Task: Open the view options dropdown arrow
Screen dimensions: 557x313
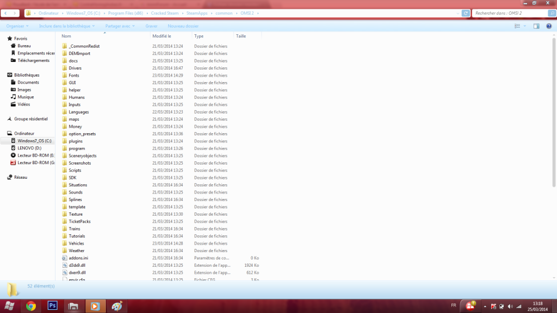Action: [525, 26]
